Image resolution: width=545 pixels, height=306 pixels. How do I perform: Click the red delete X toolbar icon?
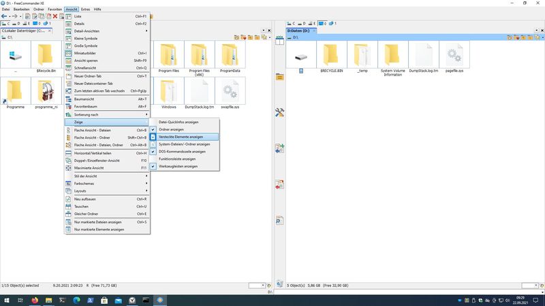pos(55,16)
